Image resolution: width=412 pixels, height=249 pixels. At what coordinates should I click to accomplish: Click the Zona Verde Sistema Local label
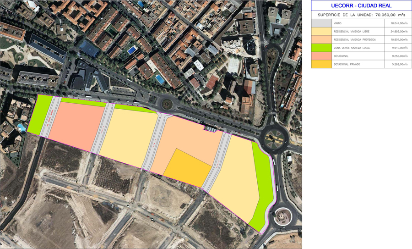click(x=350, y=48)
